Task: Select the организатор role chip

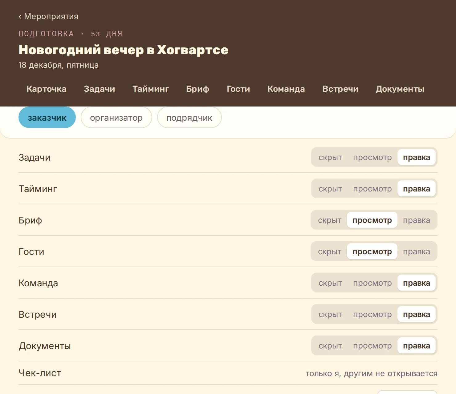Action: pos(116,118)
